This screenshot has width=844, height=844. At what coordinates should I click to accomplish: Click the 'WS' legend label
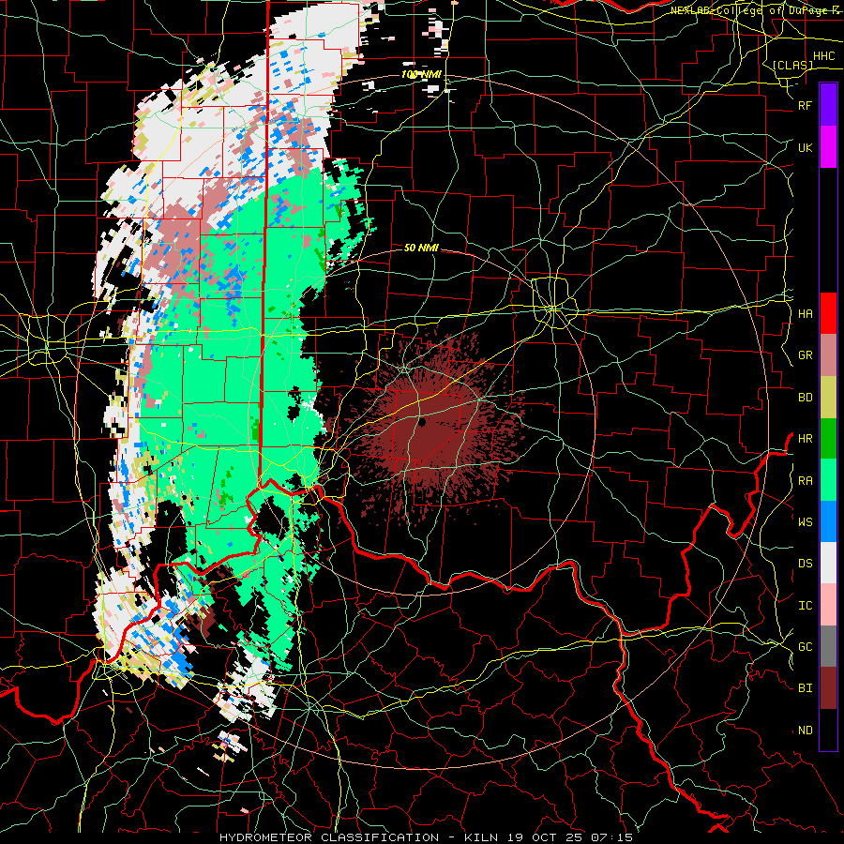[805, 522]
